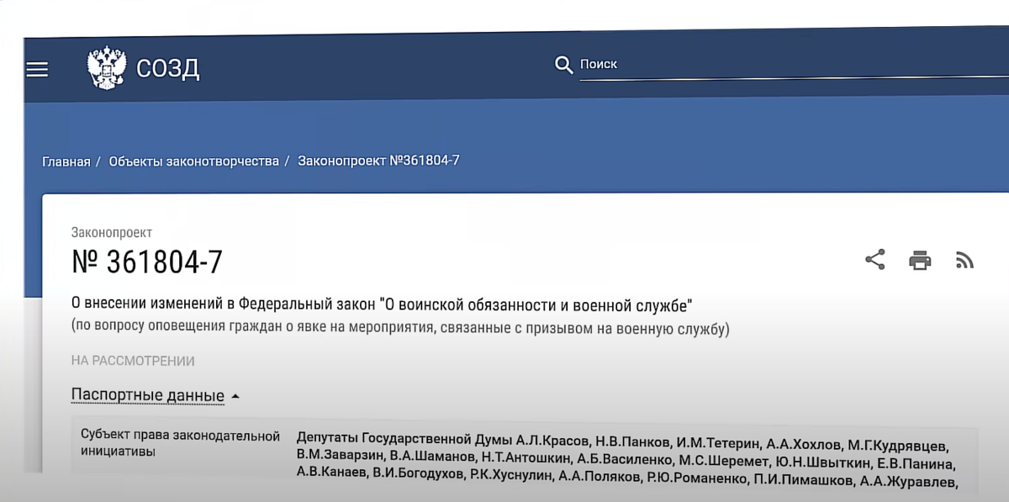This screenshot has width=1009, height=502.
Task: Go to Главная breadcrumb
Action: [x=66, y=161]
